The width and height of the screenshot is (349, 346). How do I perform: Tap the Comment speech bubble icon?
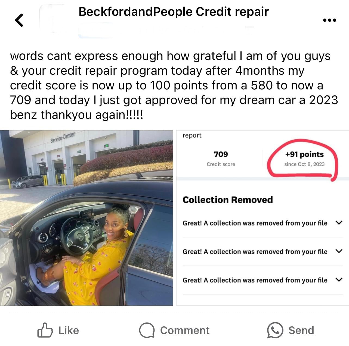pos(147,330)
